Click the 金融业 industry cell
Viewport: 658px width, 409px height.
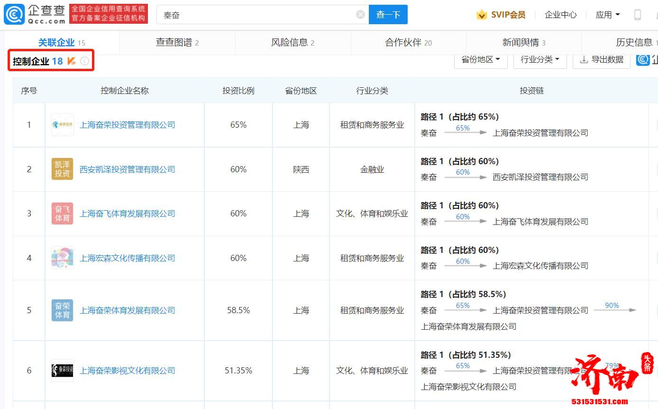pyautogui.click(x=372, y=169)
